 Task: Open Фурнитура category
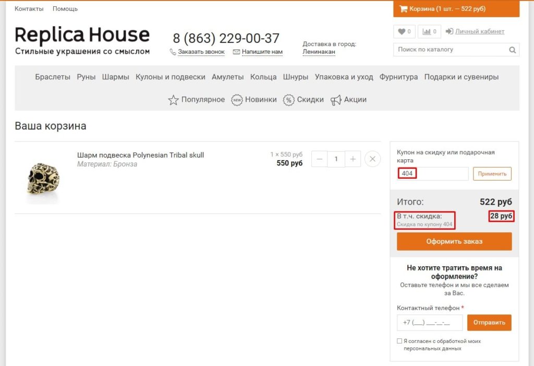point(398,77)
